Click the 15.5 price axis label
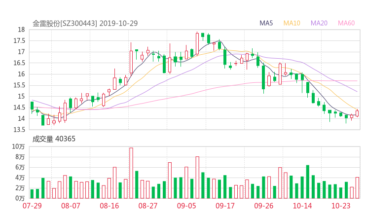Image resolution: width=365 pixels, height=217 pixels. coord(19,85)
